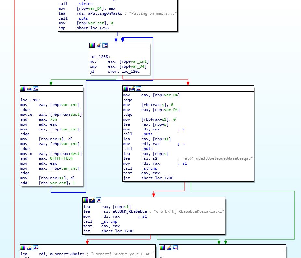Click the mov [rbp+rax+s], 0 line
Screen dimensions: 301x258
[148, 105]
